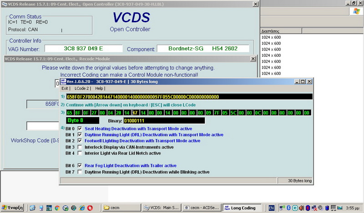Open the blue Bluetooth tray icon
The image size is (364, 213).
(x=288, y=208)
